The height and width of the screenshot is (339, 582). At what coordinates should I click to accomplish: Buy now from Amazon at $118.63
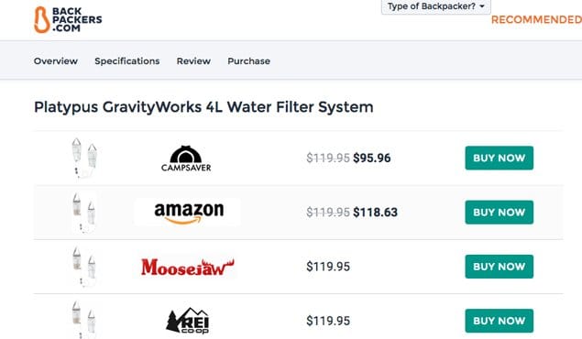coord(500,213)
